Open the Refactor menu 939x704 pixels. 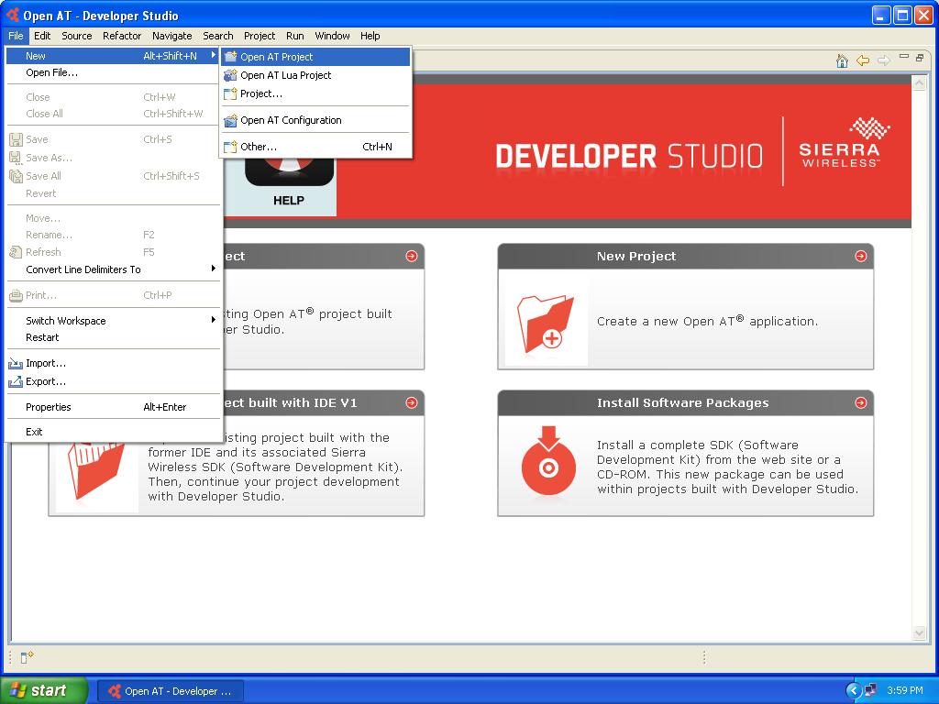tap(122, 36)
